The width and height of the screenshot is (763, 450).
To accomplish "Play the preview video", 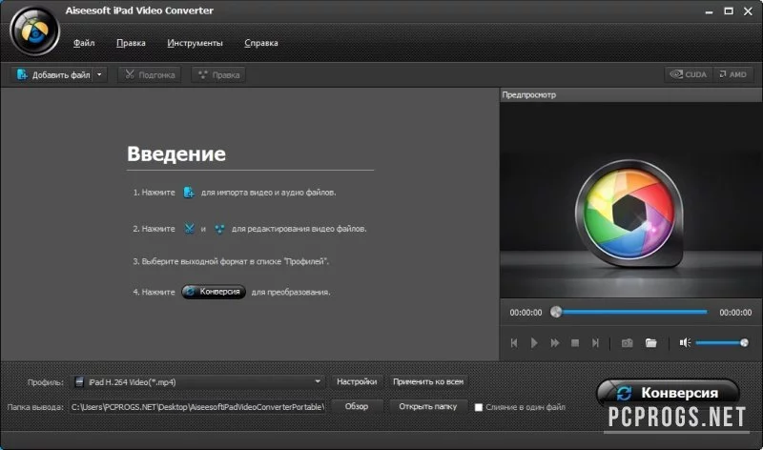I will pos(534,343).
